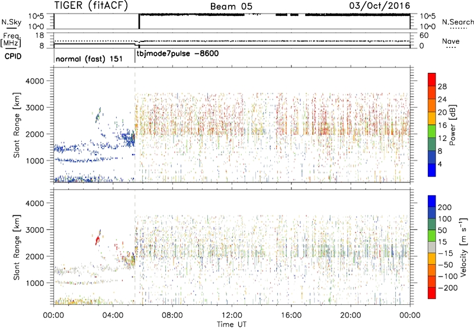Click the N.Search legend label
The width and height of the screenshot is (474, 328).
click(457, 22)
